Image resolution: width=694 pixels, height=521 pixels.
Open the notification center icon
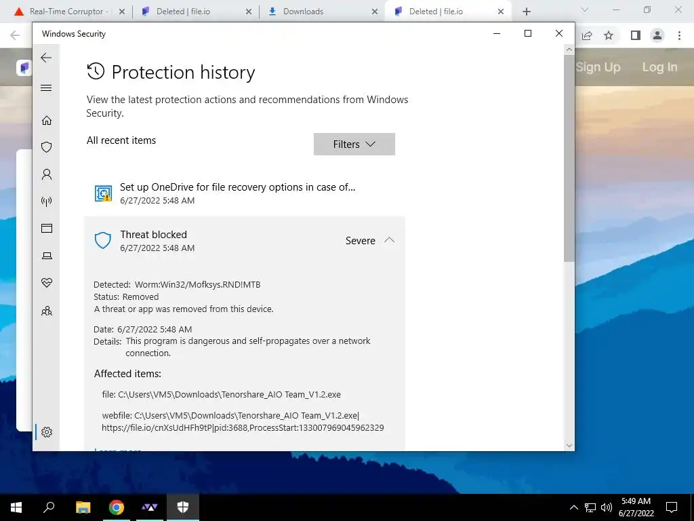pyautogui.click(x=672, y=507)
